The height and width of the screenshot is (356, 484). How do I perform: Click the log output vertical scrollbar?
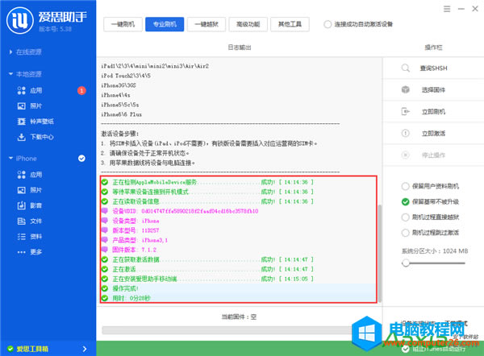380,254
